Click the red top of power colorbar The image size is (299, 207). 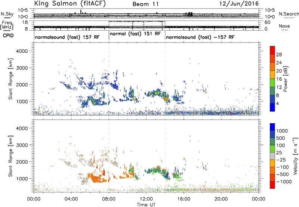click(272, 50)
